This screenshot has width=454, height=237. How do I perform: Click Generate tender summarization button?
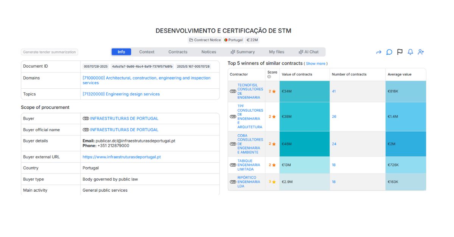click(50, 52)
